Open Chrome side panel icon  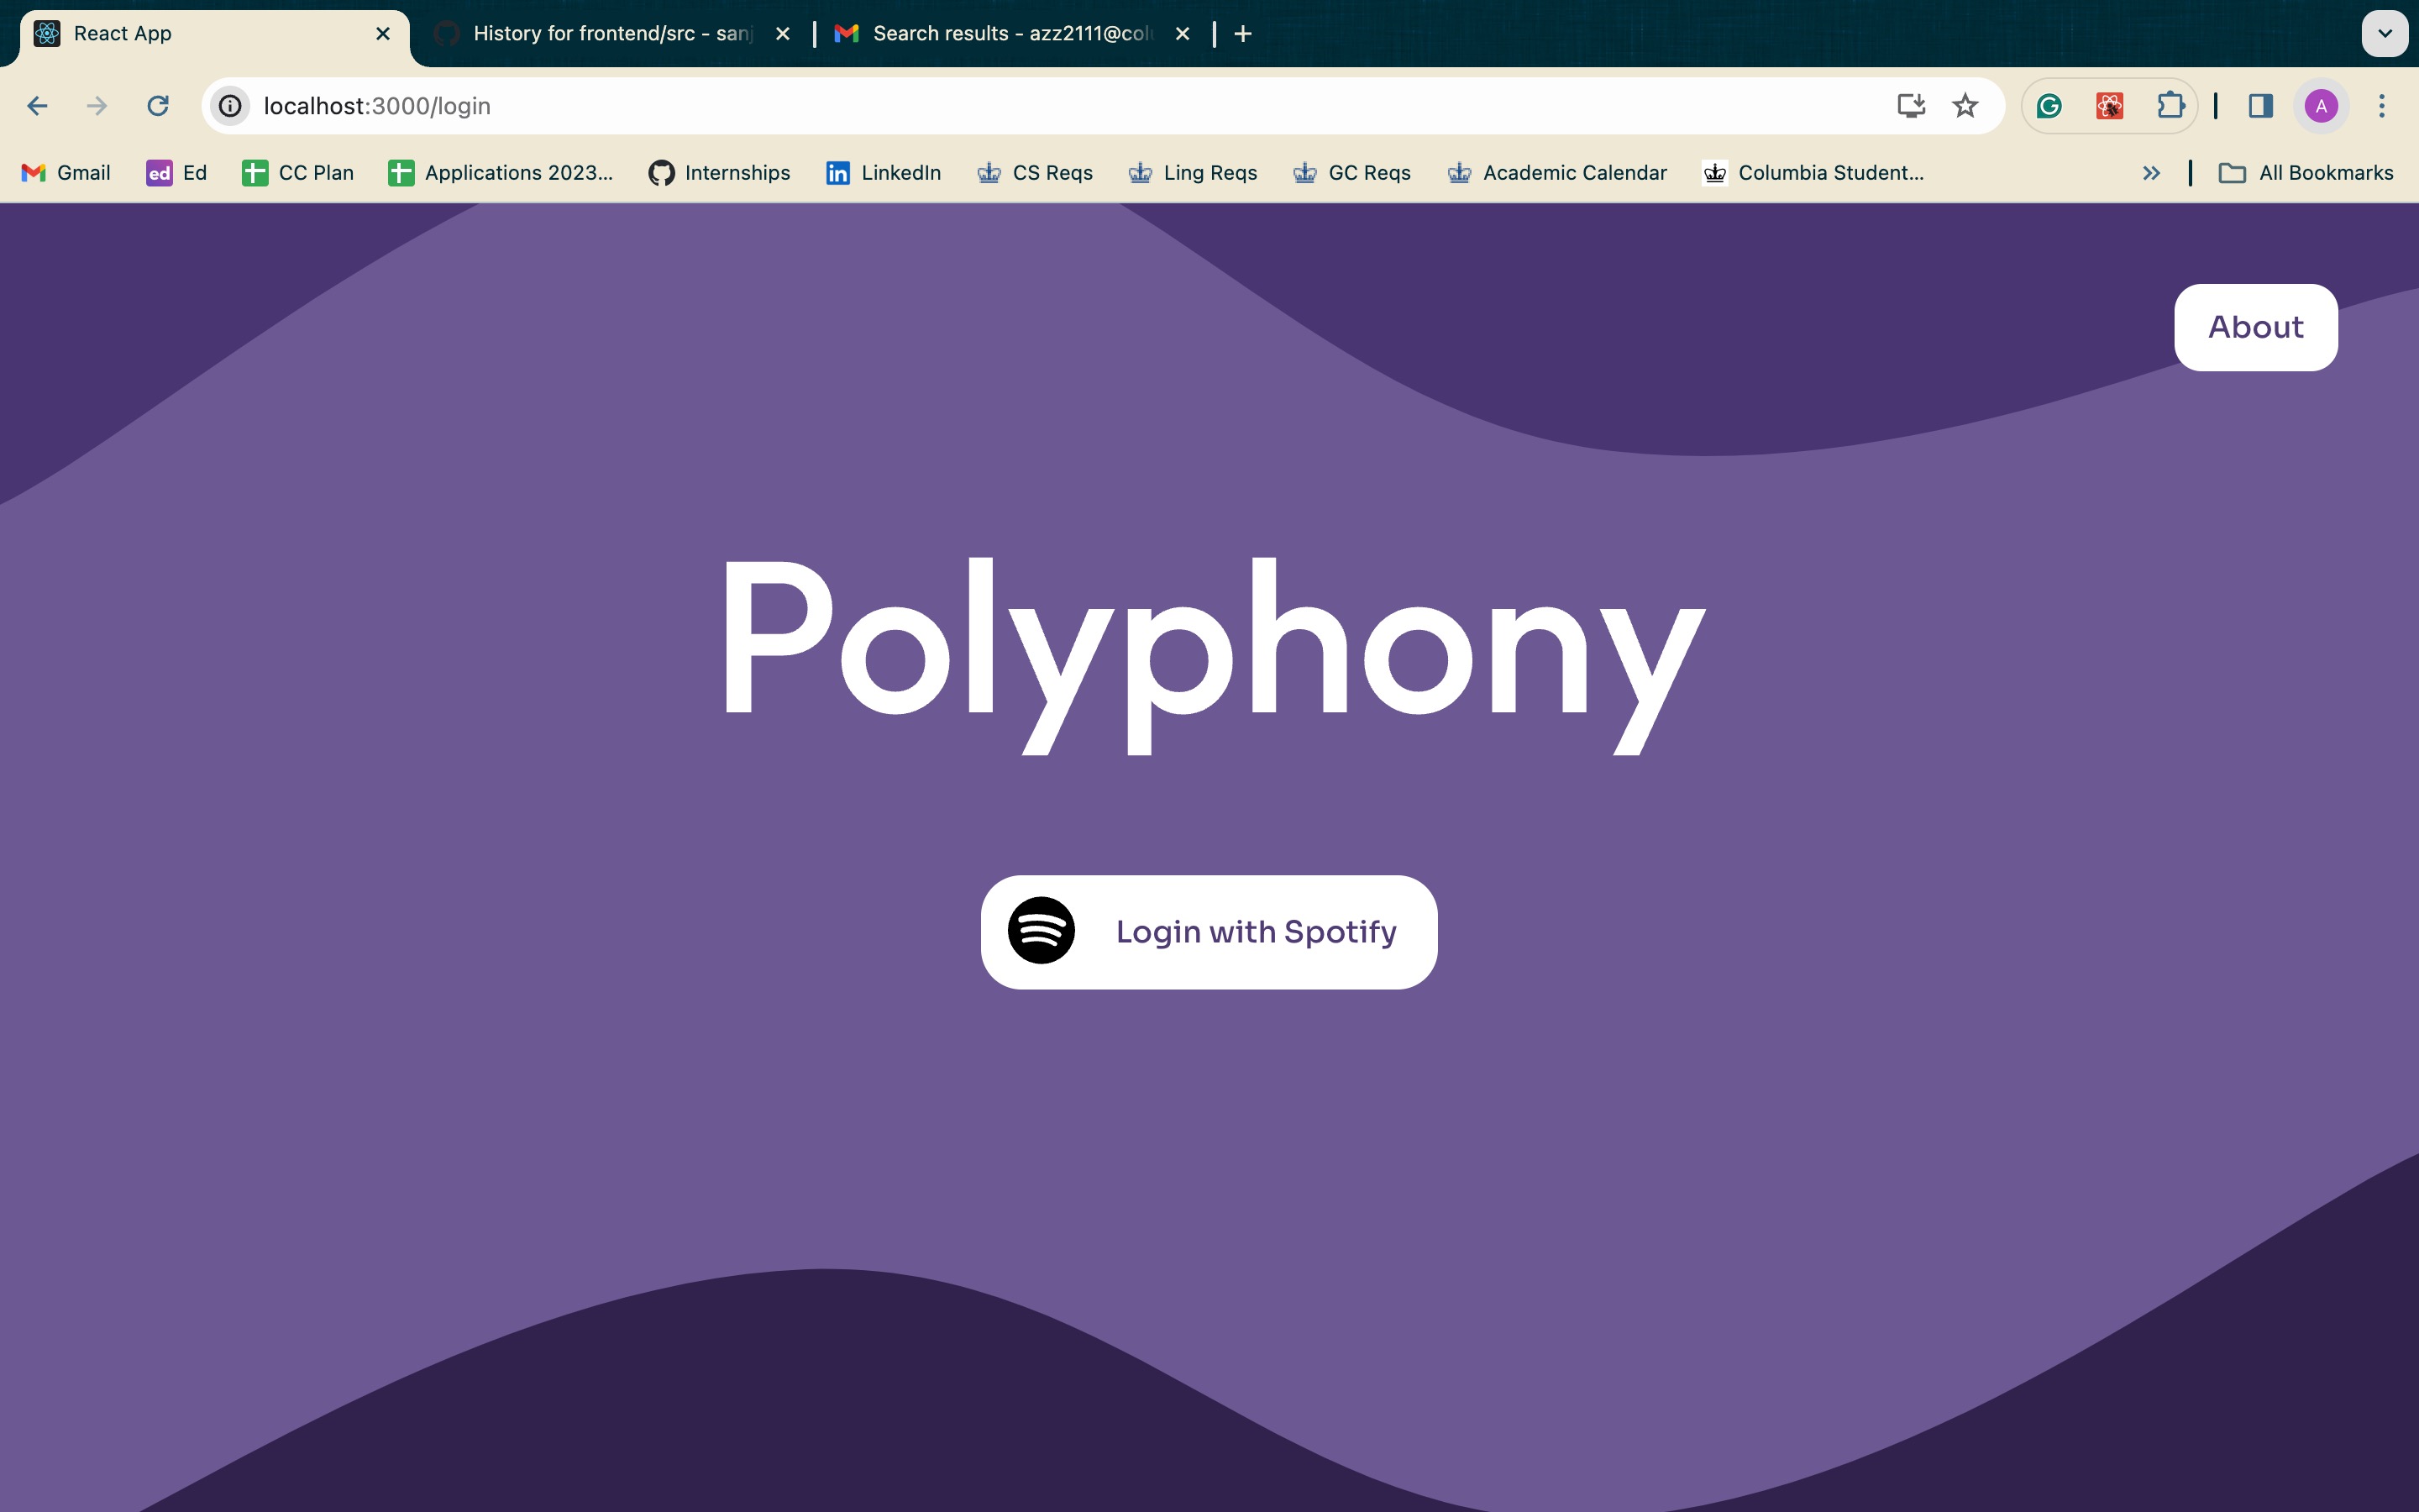point(2261,106)
